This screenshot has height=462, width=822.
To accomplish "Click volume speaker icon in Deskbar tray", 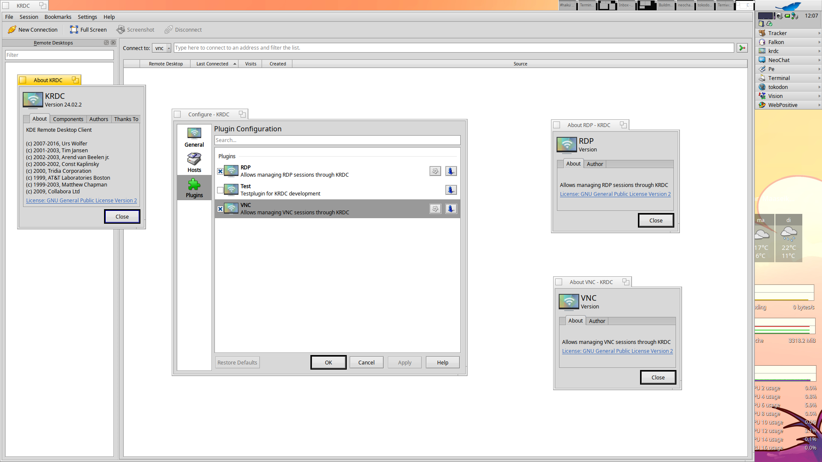I will [x=780, y=16].
